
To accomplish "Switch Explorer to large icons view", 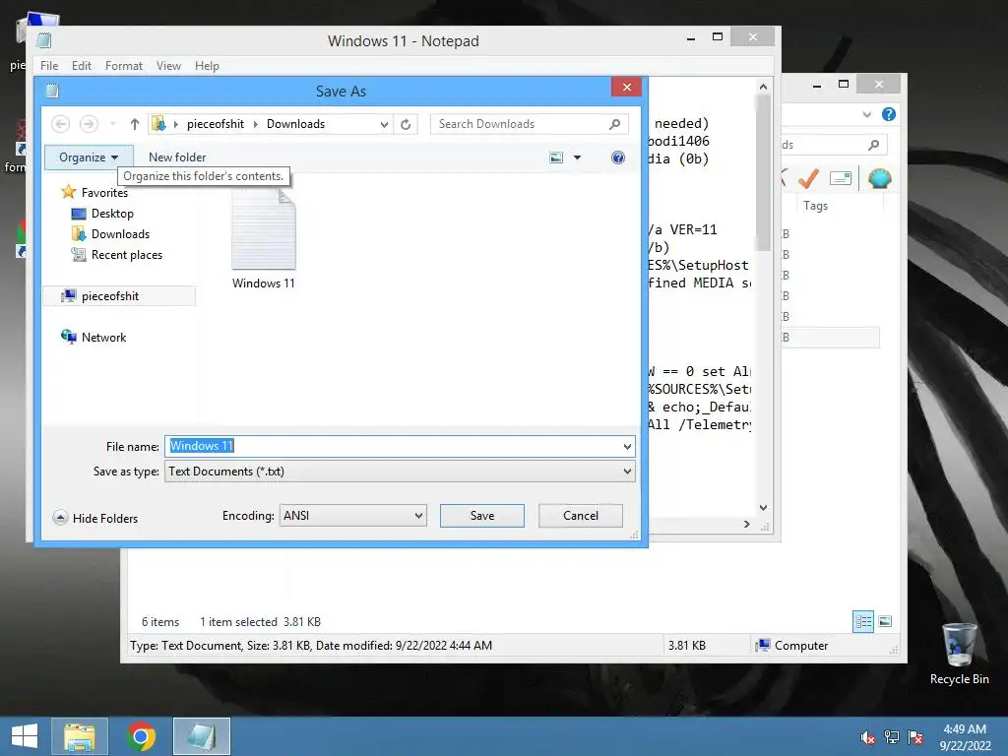I will [x=885, y=621].
